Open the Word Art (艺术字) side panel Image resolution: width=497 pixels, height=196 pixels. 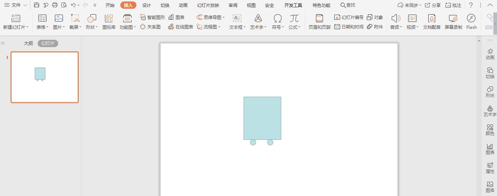(x=490, y=111)
